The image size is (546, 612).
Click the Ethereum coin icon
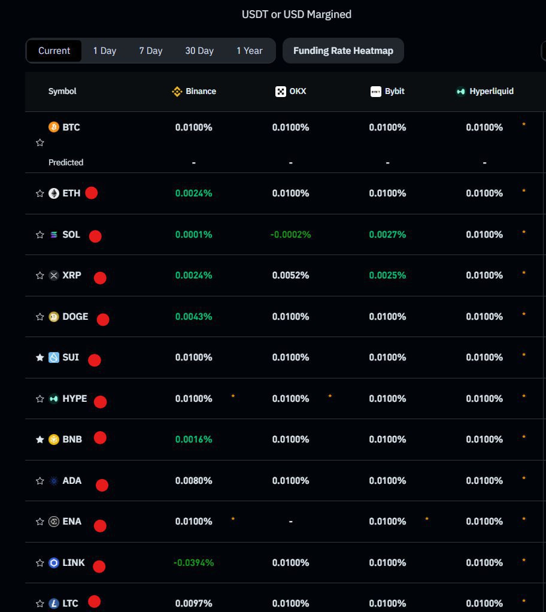pyautogui.click(x=54, y=193)
